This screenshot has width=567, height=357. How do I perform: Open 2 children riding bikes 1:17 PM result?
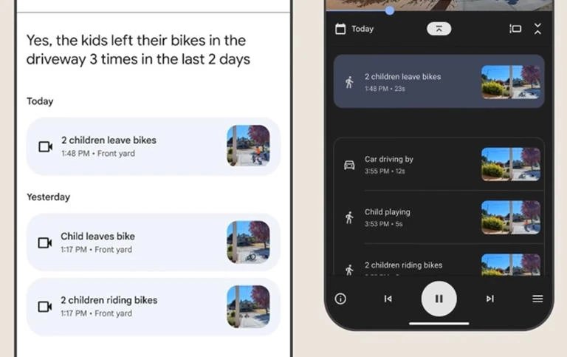154,307
